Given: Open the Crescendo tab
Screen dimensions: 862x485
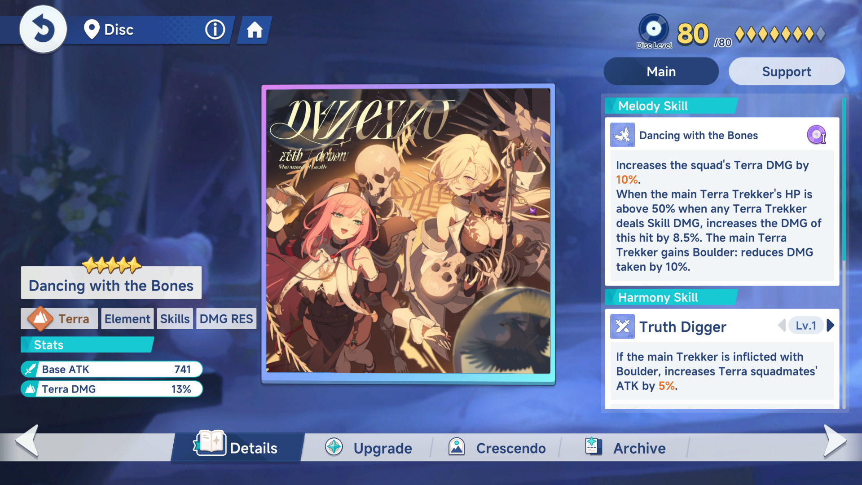Looking at the screenshot, I should click(x=497, y=448).
